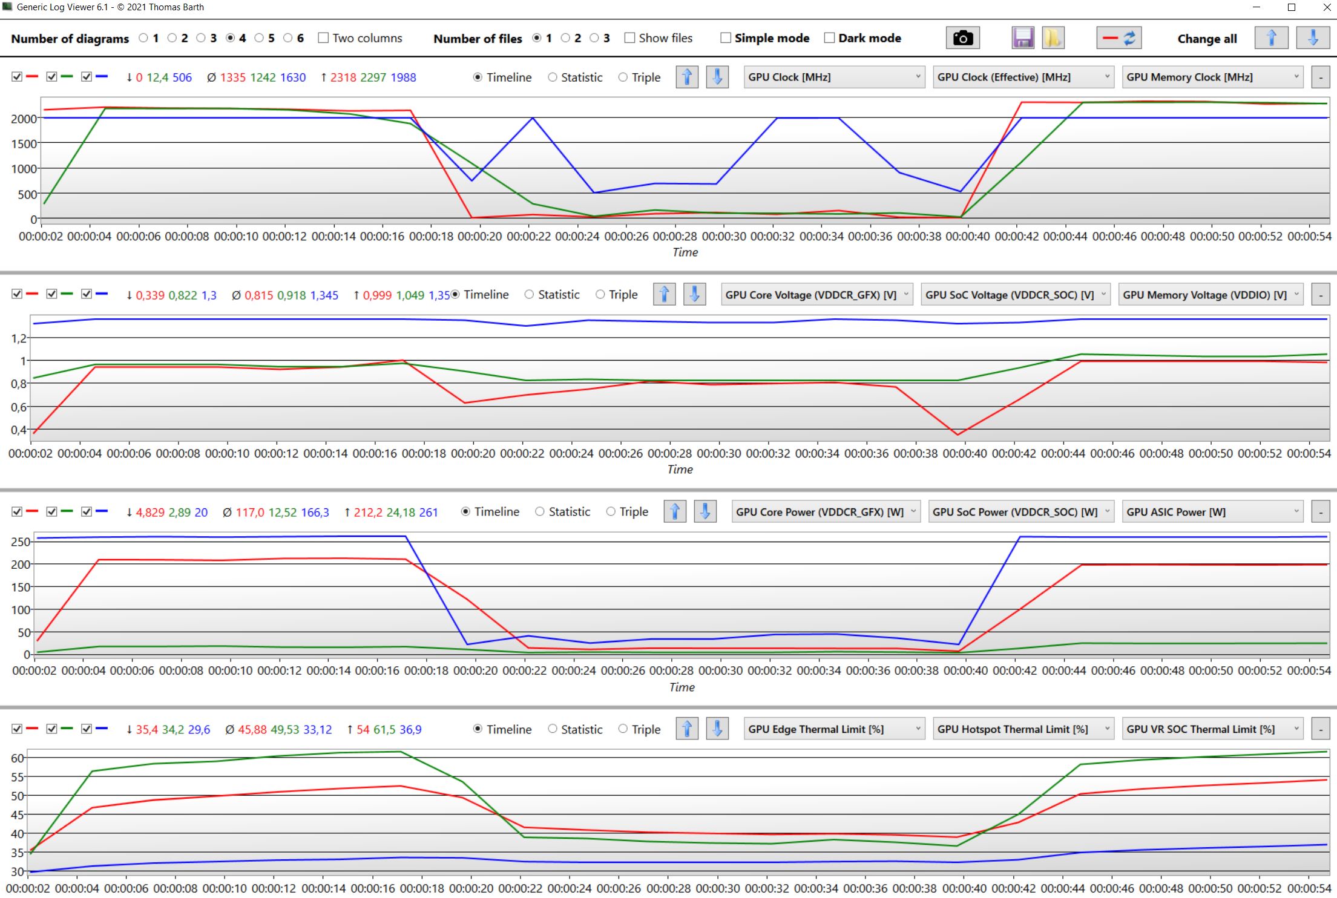The width and height of the screenshot is (1337, 898).
Task: Switch first diagram to Statistic view
Action: coord(553,77)
